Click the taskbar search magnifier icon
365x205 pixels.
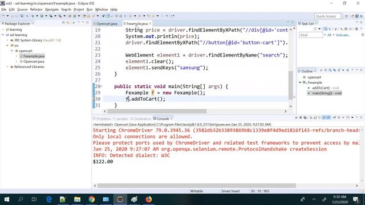point(21,199)
